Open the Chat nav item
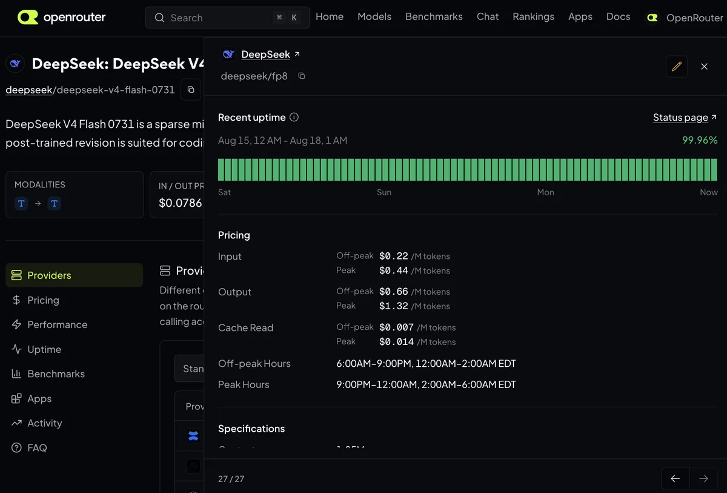This screenshot has width=727, height=493. tap(488, 17)
